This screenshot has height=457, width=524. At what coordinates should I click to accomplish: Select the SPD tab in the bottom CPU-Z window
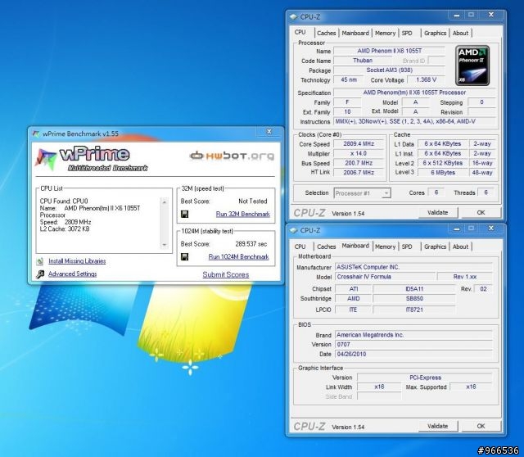point(407,247)
